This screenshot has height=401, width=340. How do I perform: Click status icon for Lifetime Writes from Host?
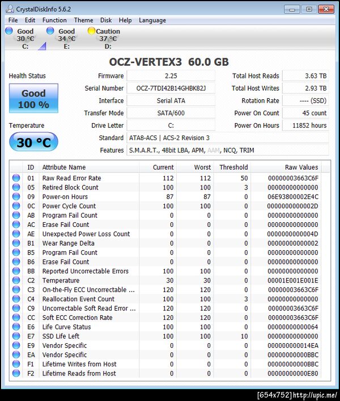[16, 364]
